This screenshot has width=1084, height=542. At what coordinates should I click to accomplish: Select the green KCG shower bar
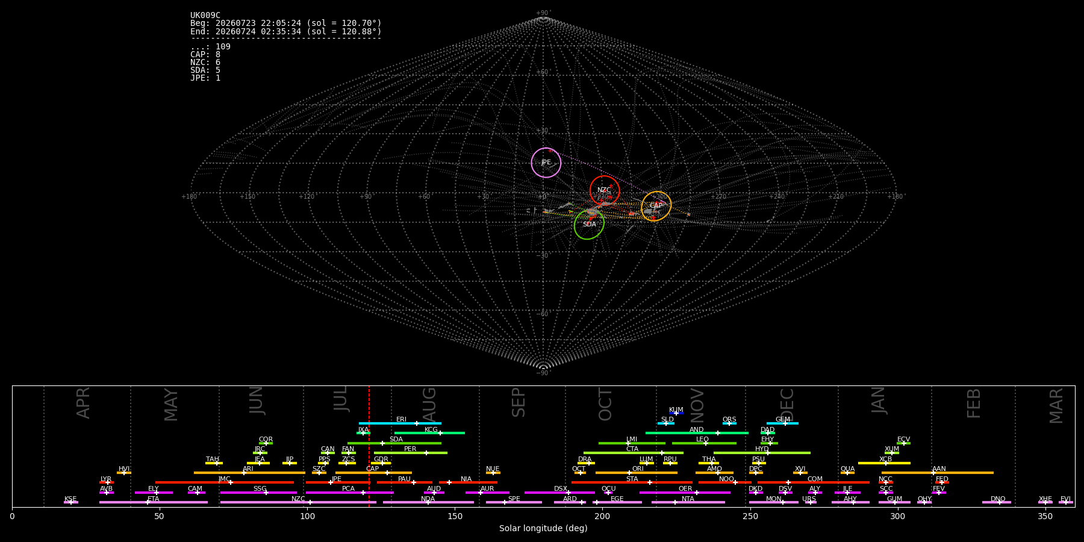pos(429,433)
